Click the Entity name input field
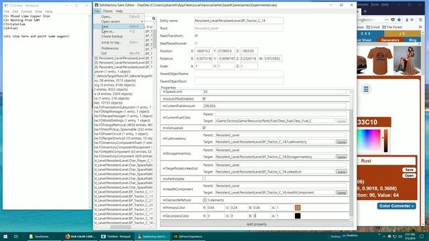This screenshot has height=241, width=429. coord(239,21)
